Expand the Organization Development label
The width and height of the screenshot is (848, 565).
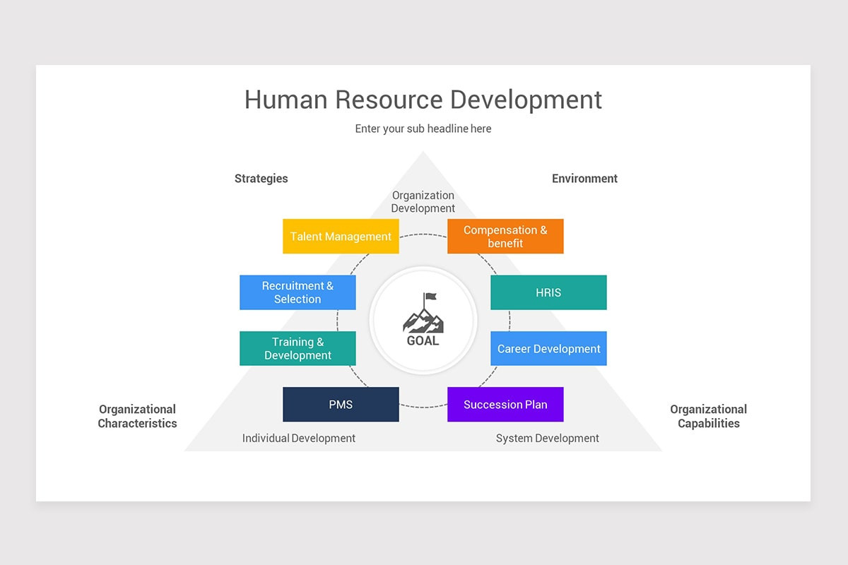423,201
